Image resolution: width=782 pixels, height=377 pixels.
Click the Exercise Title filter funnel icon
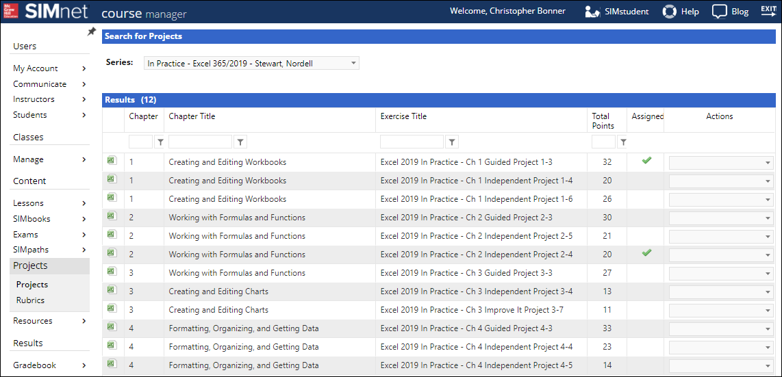point(452,142)
